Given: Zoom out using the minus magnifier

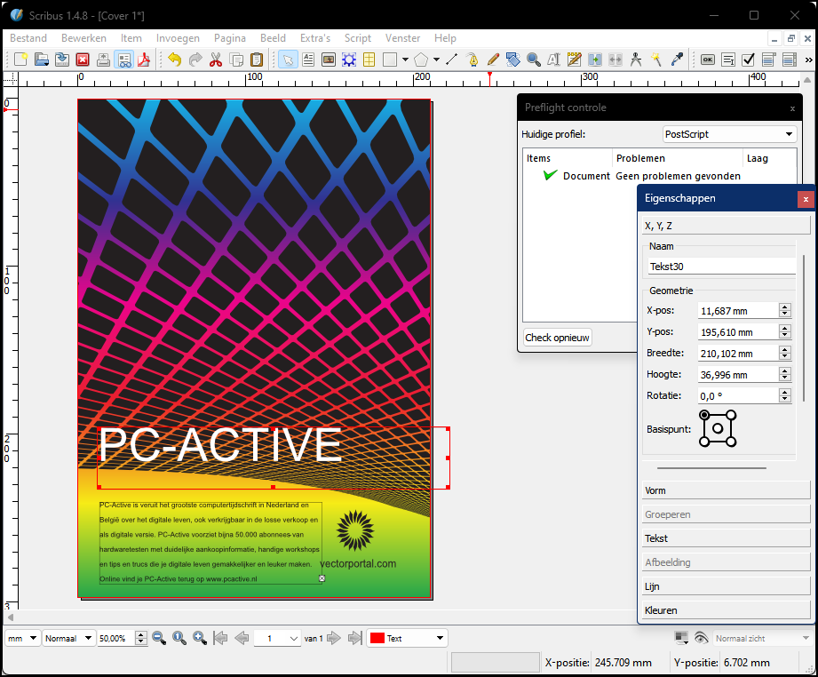Looking at the screenshot, I should click(x=159, y=638).
